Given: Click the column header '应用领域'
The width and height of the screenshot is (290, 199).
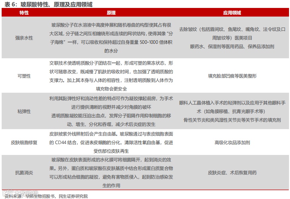Looking at the screenshot, I should pyautogui.click(x=232, y=13).
